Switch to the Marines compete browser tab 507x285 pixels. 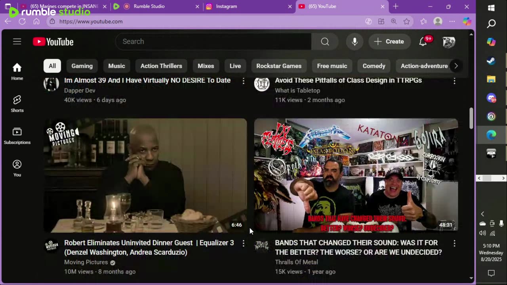coord(64,6)
